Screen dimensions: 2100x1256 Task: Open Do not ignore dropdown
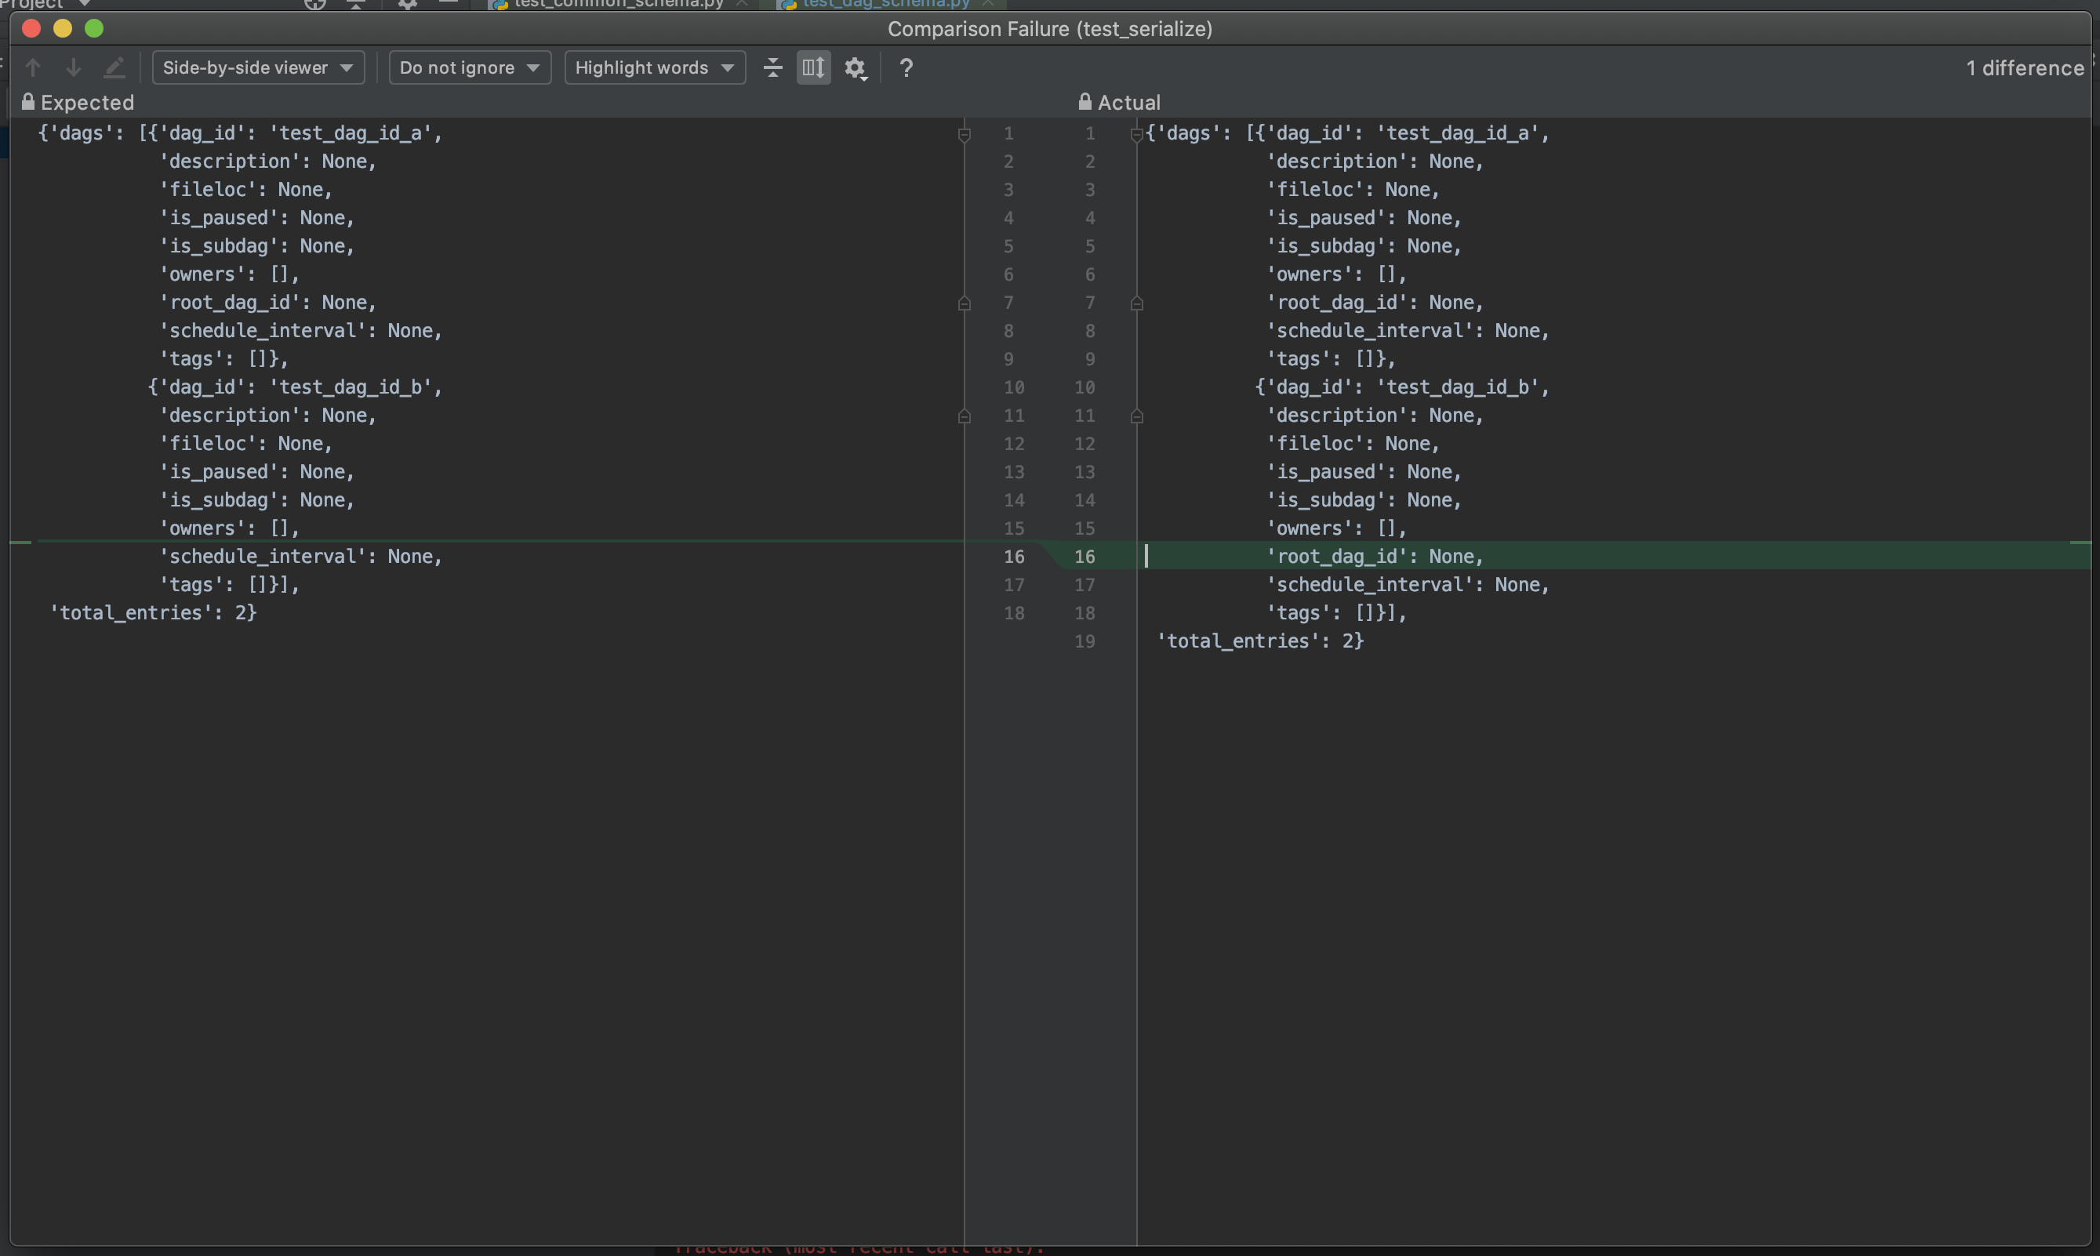pyautogui.click(x=469, y=67)
